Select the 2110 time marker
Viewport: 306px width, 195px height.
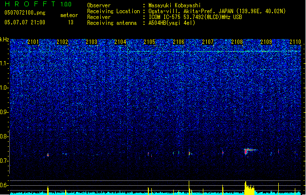pos(295,42)
